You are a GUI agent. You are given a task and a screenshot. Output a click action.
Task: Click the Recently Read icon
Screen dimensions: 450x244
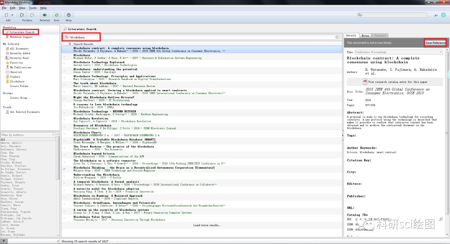point(7,58)
